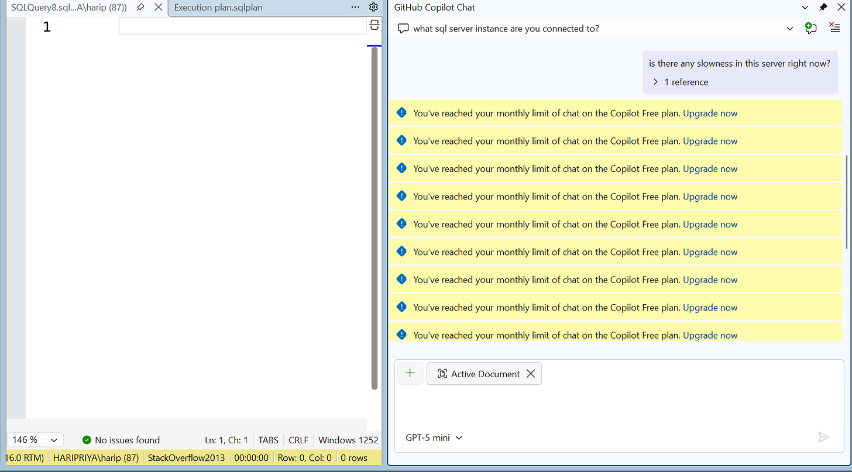The height and width of the screenshot is (472, 852).
Task: Click the first warning info icon
Action: click(x=401, y=113)
